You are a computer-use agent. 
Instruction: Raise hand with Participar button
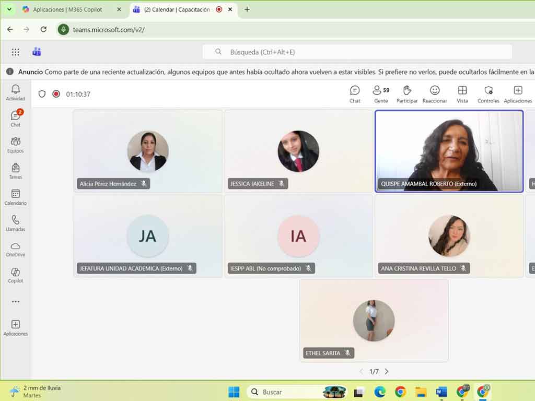407,94
